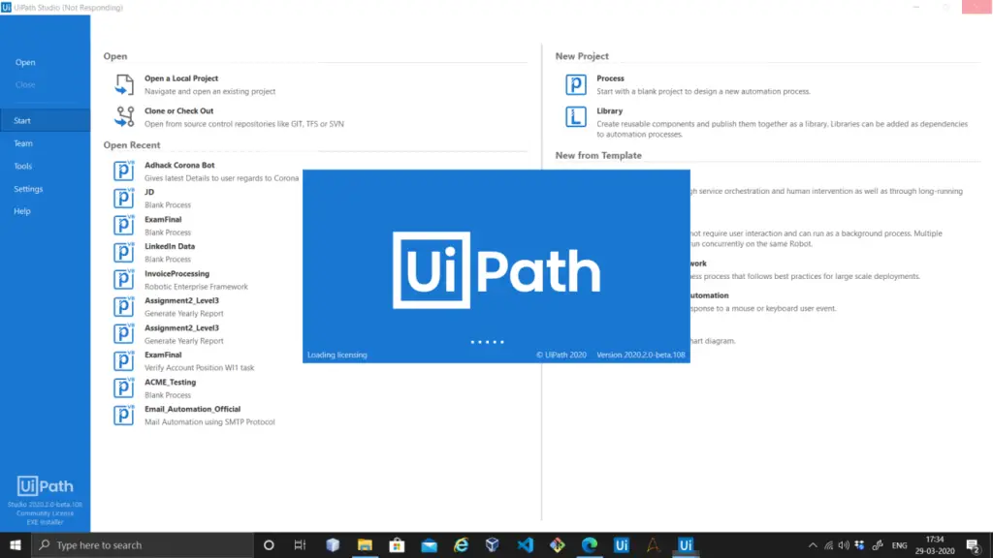Click the UiPath splash screen logo

tap(496, 270)
